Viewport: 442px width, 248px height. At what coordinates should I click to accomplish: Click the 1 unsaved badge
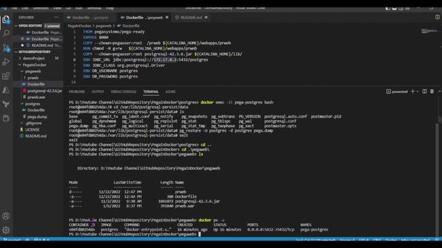tap(52, 26)
